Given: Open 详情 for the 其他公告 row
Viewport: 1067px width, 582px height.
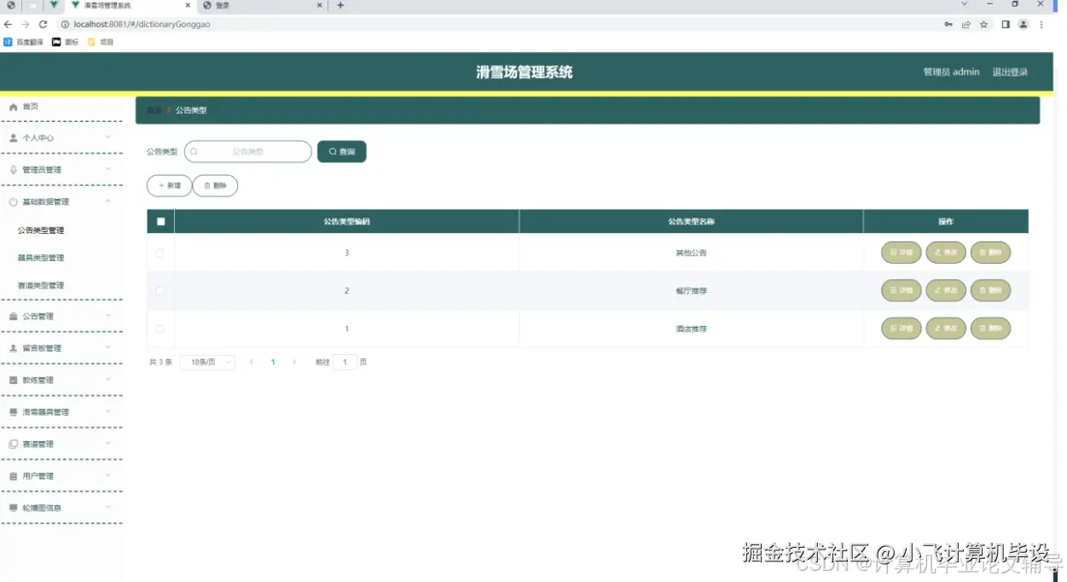Looking at the screenshot, I should (902, 253).
